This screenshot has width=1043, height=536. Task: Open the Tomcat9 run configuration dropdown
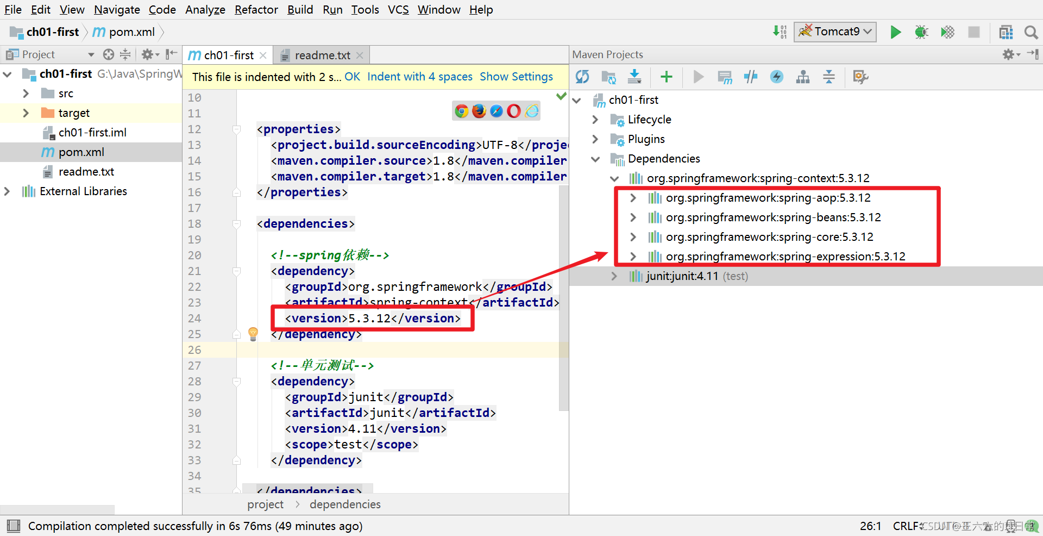point(835,32)
